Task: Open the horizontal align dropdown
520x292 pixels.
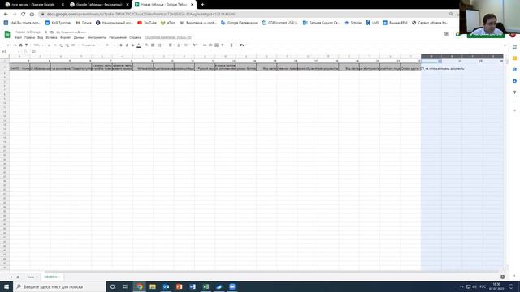Action: [x=171, y=45]
